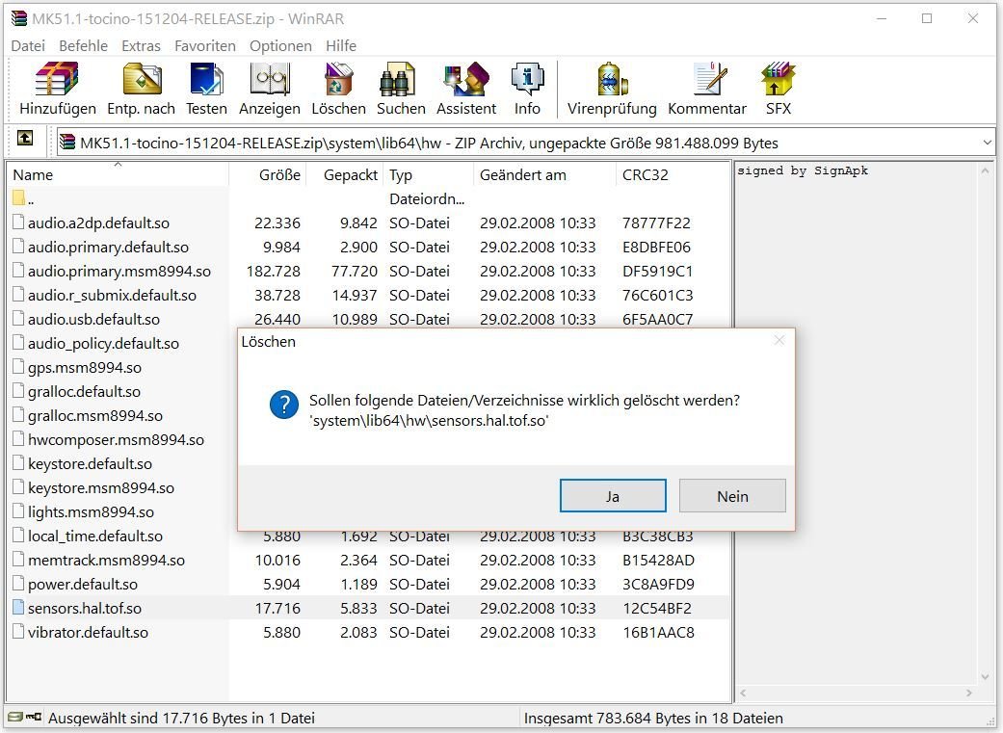Click the SFX toolbar icon

pyautogui.click(x=779, y=79)
